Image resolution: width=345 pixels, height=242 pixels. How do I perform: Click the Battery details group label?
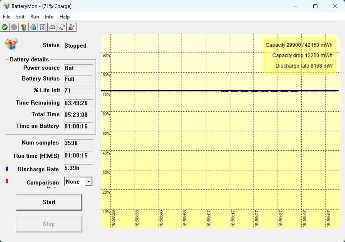click(29, 59)
